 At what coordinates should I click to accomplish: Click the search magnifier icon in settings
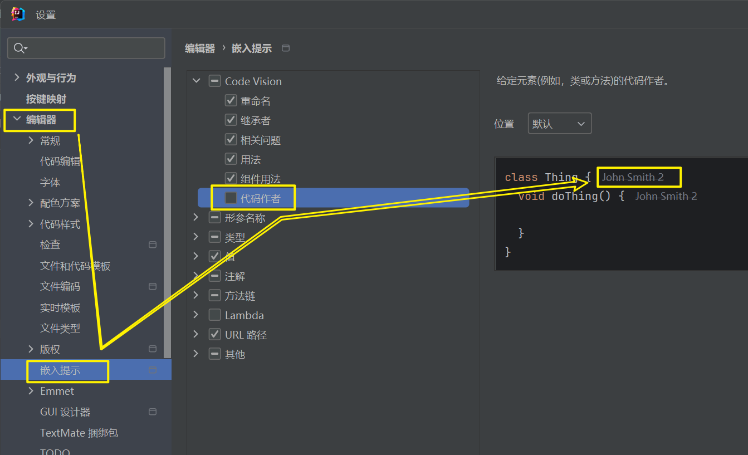(x=19, y=48)
